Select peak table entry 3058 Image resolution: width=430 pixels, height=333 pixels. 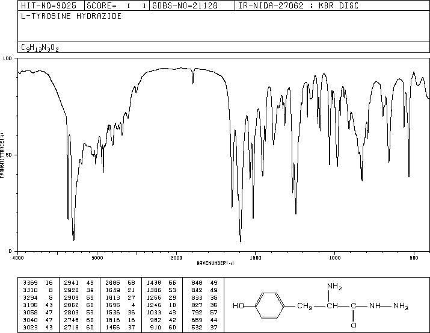30,313
